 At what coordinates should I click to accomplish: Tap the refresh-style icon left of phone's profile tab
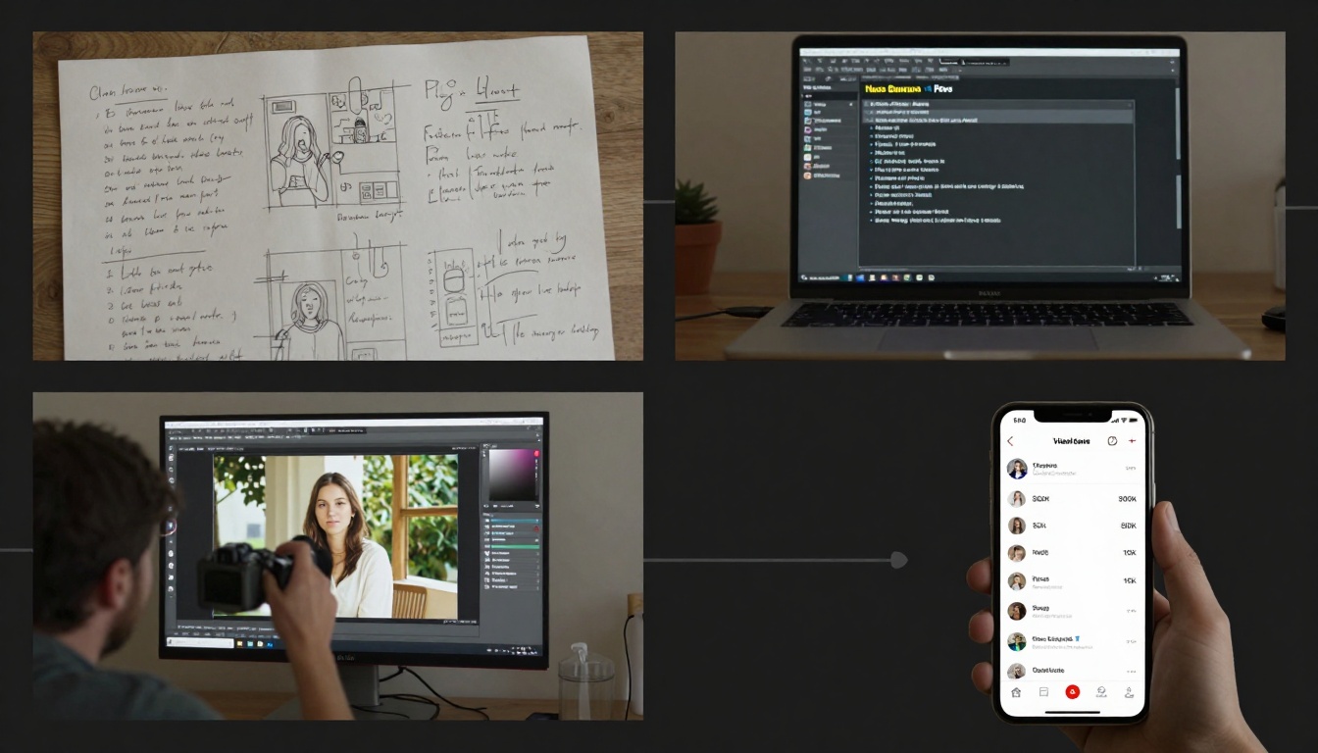pyautogui.click(x=1101, y=692)
